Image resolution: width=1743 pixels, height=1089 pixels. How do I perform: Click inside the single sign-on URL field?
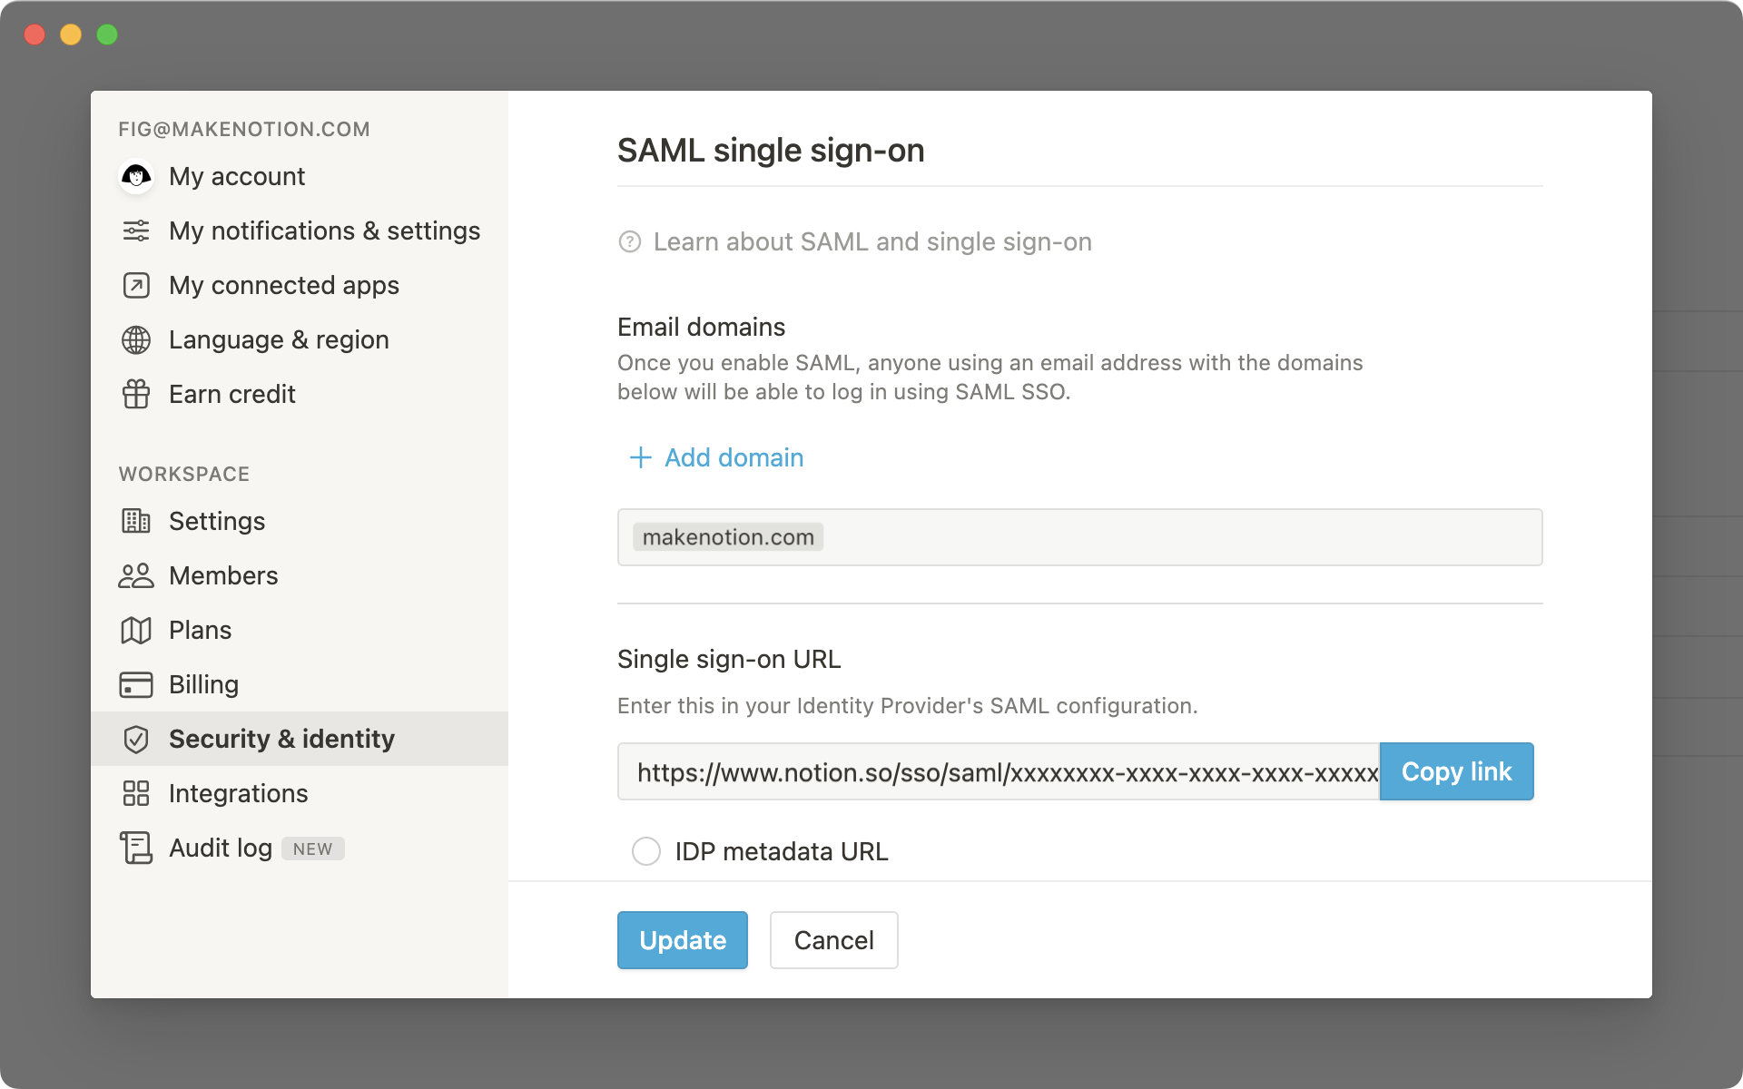point(999,773)
